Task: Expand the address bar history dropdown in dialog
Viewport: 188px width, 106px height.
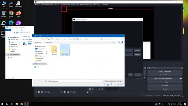Action: (99, 39)
